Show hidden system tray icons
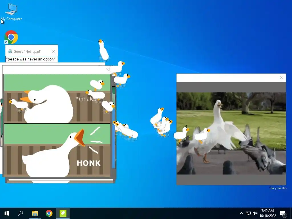Screen dimensions: 292x219 point(241,213)
